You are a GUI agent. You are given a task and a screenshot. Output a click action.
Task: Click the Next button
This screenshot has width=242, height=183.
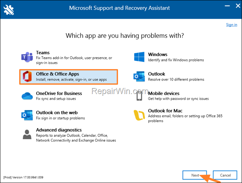coord(194,175)
